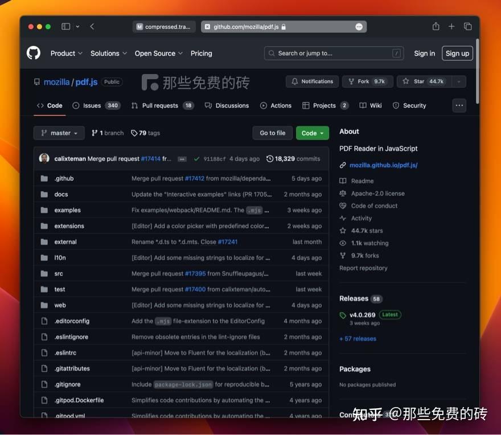Click the Activity pulse icon
This screenshot has width=501, height=435.
pos(342,218)
